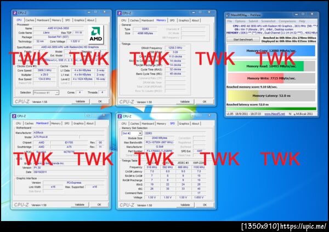Viewport: 329px width, 232px height.
Task: Click the Core Speed 3909.3 MHz value
Action: click(x=44, y=71)
